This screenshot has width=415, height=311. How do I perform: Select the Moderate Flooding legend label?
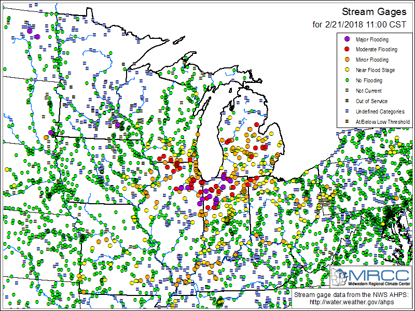click(x=376, y=50)
